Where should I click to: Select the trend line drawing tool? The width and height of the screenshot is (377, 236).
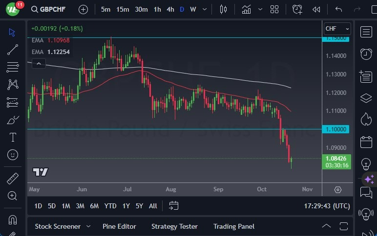click(13, 50)
